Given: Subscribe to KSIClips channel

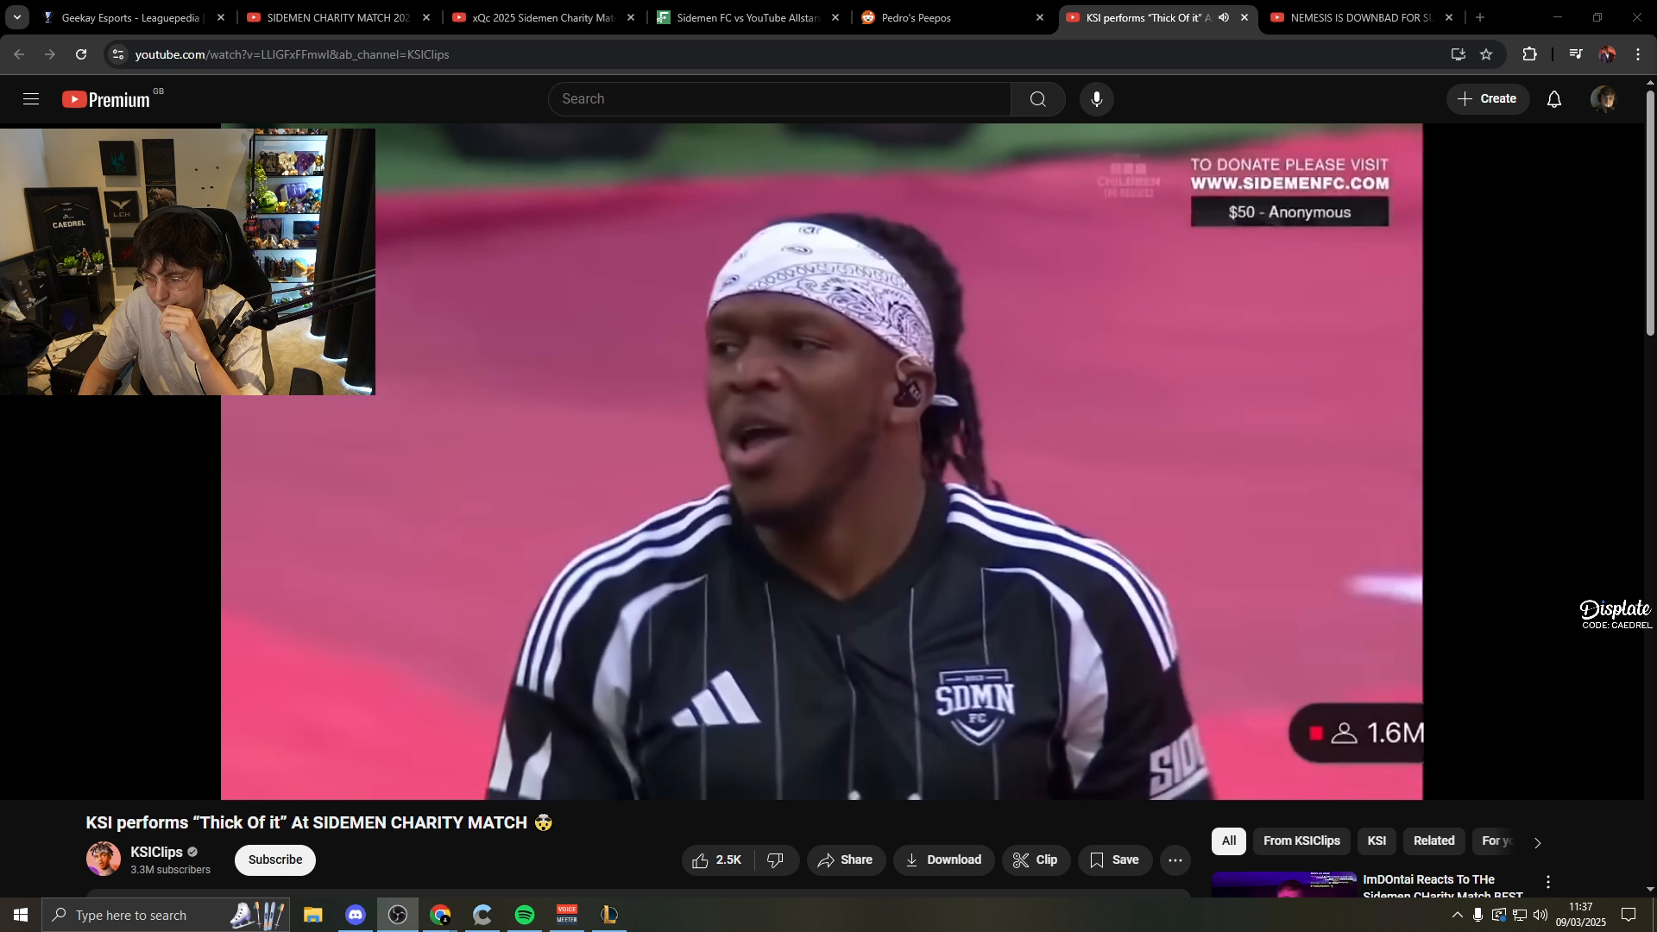Looking at the screenshot, I should point(275,860).
